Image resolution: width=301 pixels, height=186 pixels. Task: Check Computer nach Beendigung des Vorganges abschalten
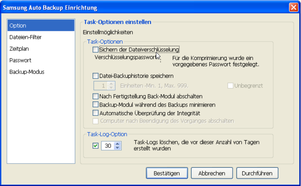(95, 121)
